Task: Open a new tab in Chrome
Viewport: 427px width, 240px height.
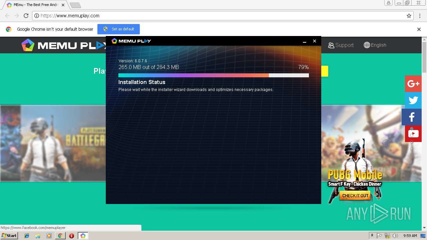Action: [75, 5]
